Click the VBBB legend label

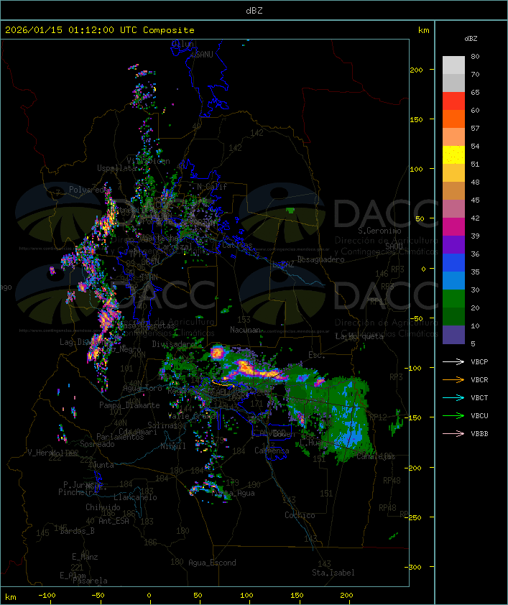tap(479, 434)
